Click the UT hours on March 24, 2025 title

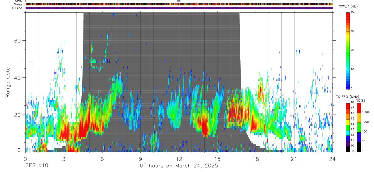click(179, 166)
